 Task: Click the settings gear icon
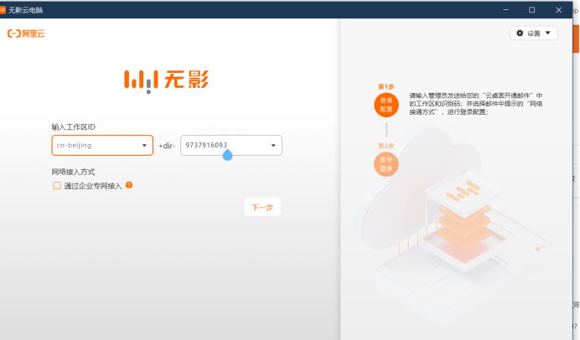(520, 33)
